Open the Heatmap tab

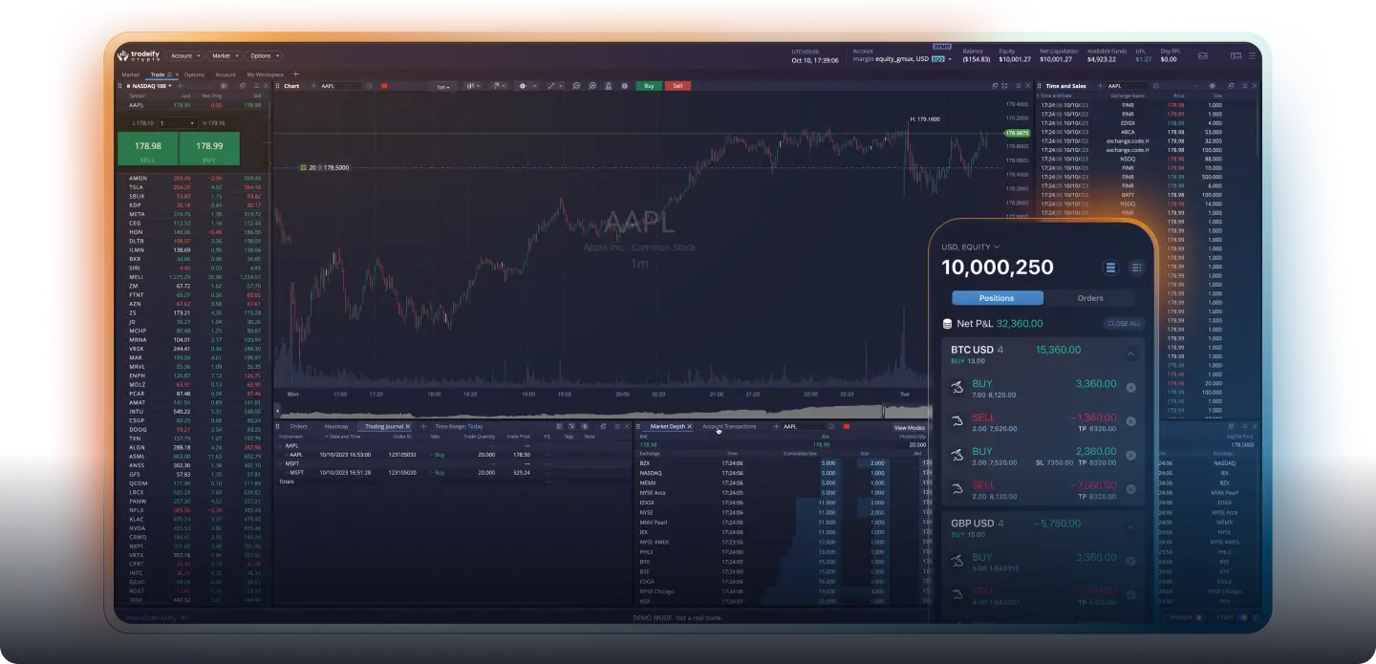point(336,426)
